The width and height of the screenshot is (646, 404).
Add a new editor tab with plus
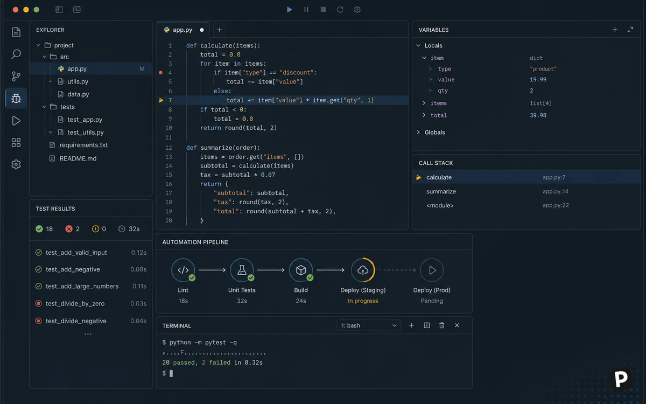click(x=220, y=30)
